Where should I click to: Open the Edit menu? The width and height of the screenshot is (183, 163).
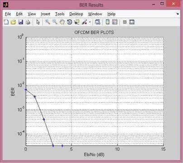tap(19, 14)
